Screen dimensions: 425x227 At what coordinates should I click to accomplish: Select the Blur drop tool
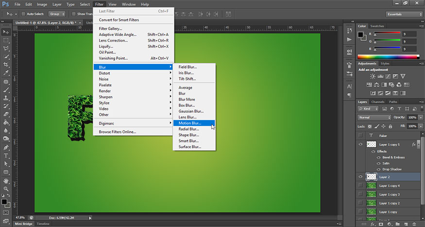pos(6,130)
